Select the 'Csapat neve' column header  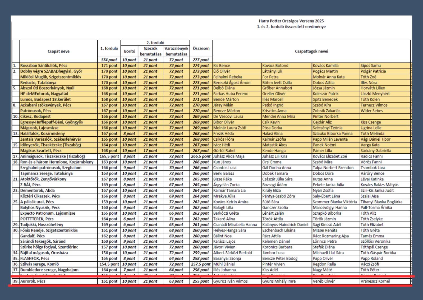(x=58, y=51)
